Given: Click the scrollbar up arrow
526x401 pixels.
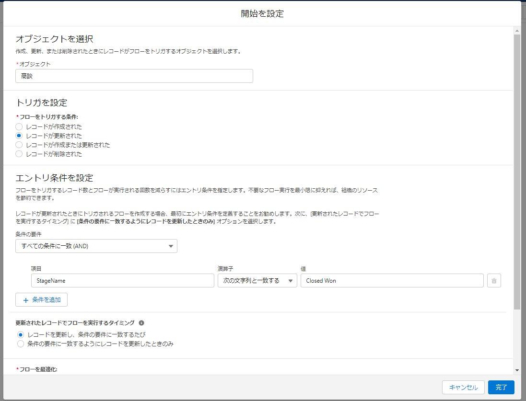Looking at the screenshot, I should click(x=517, y=30).
